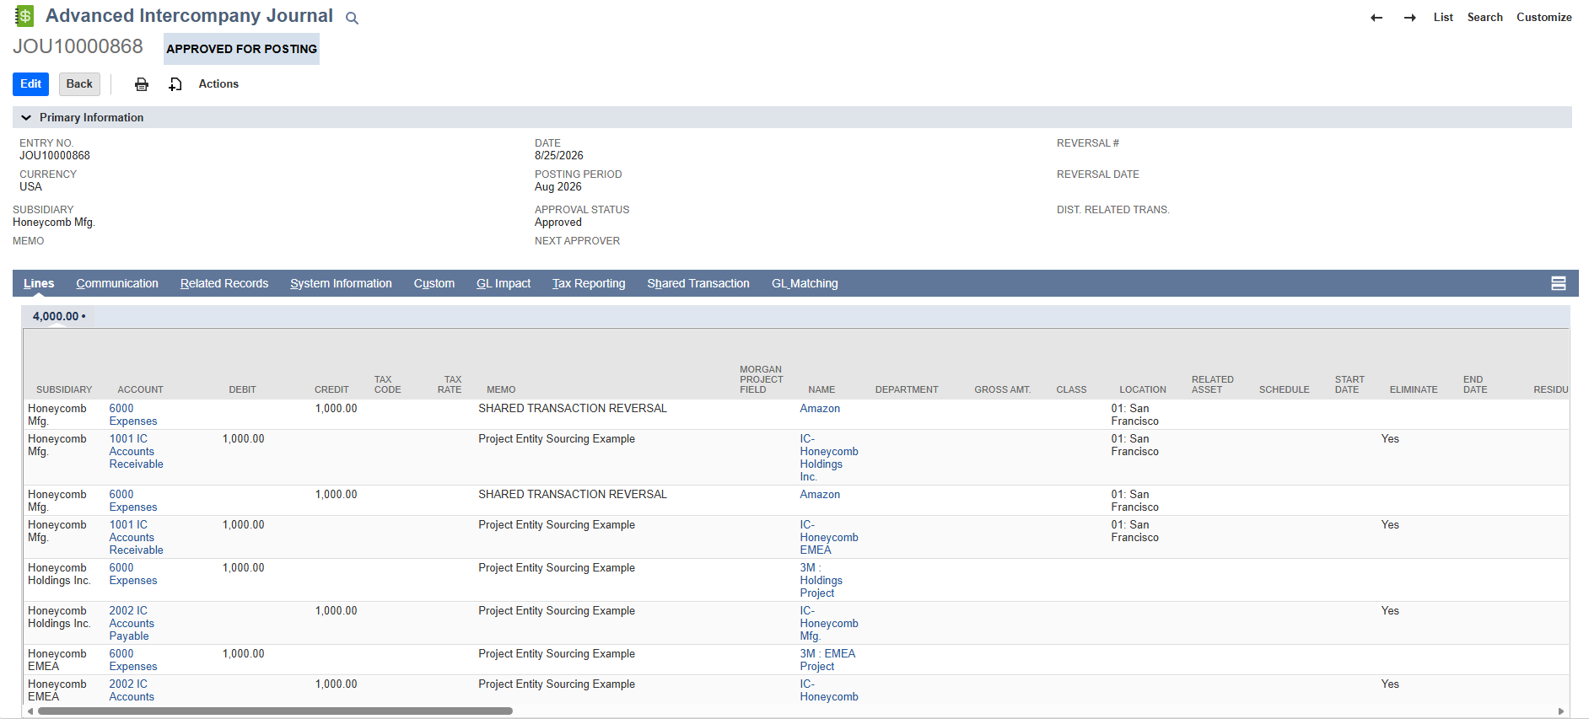
Task: Click the 4,000.00 total above the lines table
Action: coord(56,317)
